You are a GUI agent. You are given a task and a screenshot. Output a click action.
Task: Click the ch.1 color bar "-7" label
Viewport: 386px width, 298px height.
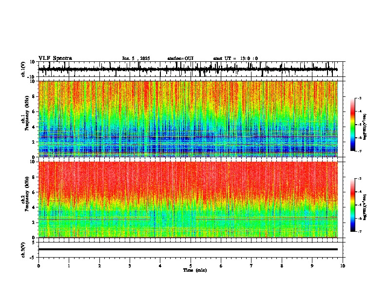point(359,151)
